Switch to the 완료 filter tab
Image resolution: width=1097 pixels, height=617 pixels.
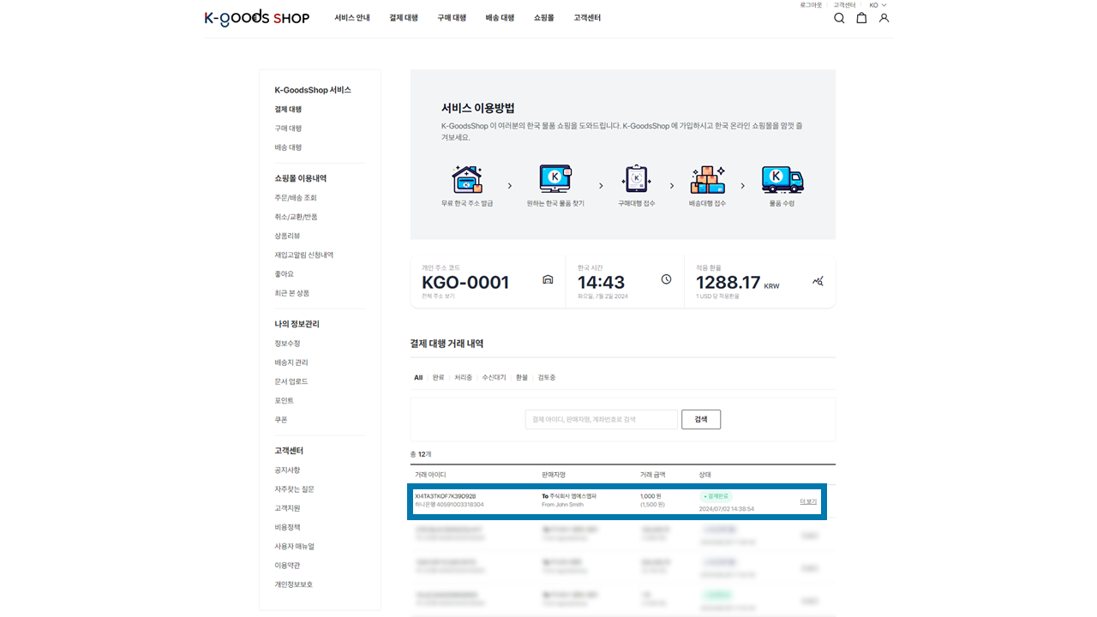pos(438,378)
